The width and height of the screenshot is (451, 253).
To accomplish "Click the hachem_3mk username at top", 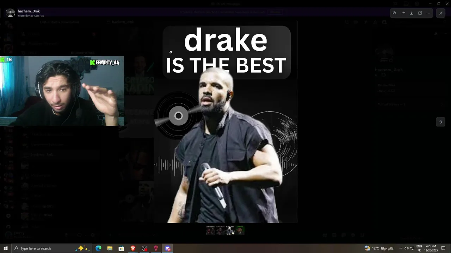I will tap(29, 11).
